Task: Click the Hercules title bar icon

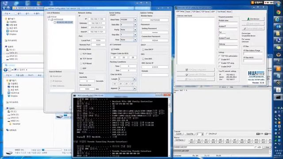Action: point(176,8)
